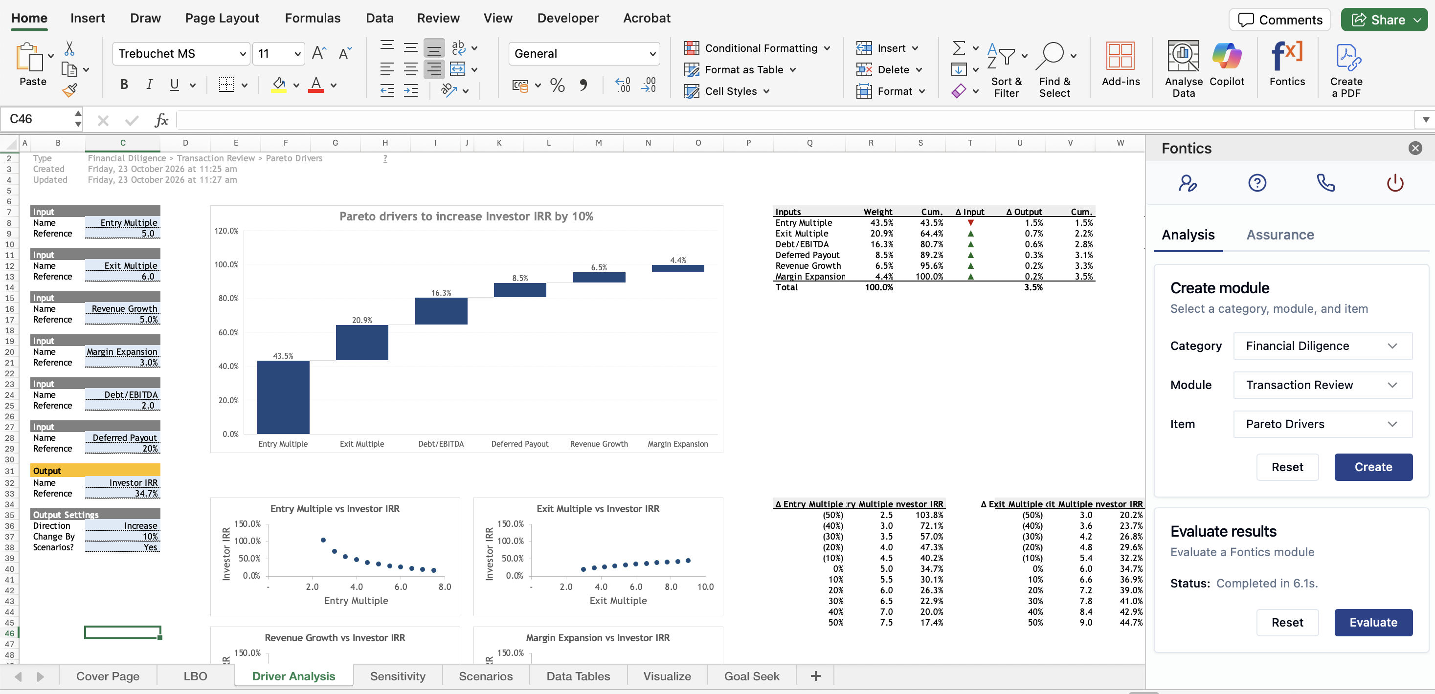
Task: Click the Insert Function fx icon
Action: coord(161,120)
